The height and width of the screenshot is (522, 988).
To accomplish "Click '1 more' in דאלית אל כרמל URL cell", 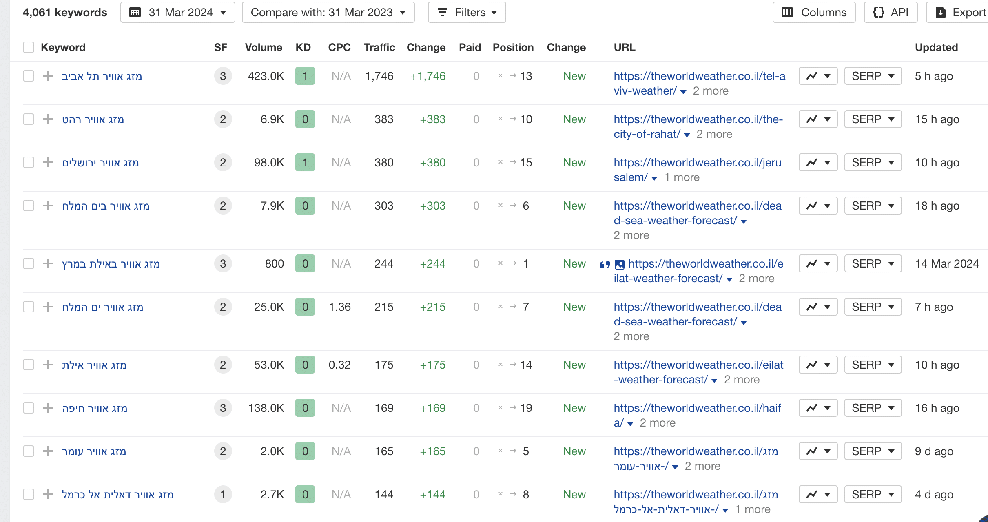I will coord(753,509).
